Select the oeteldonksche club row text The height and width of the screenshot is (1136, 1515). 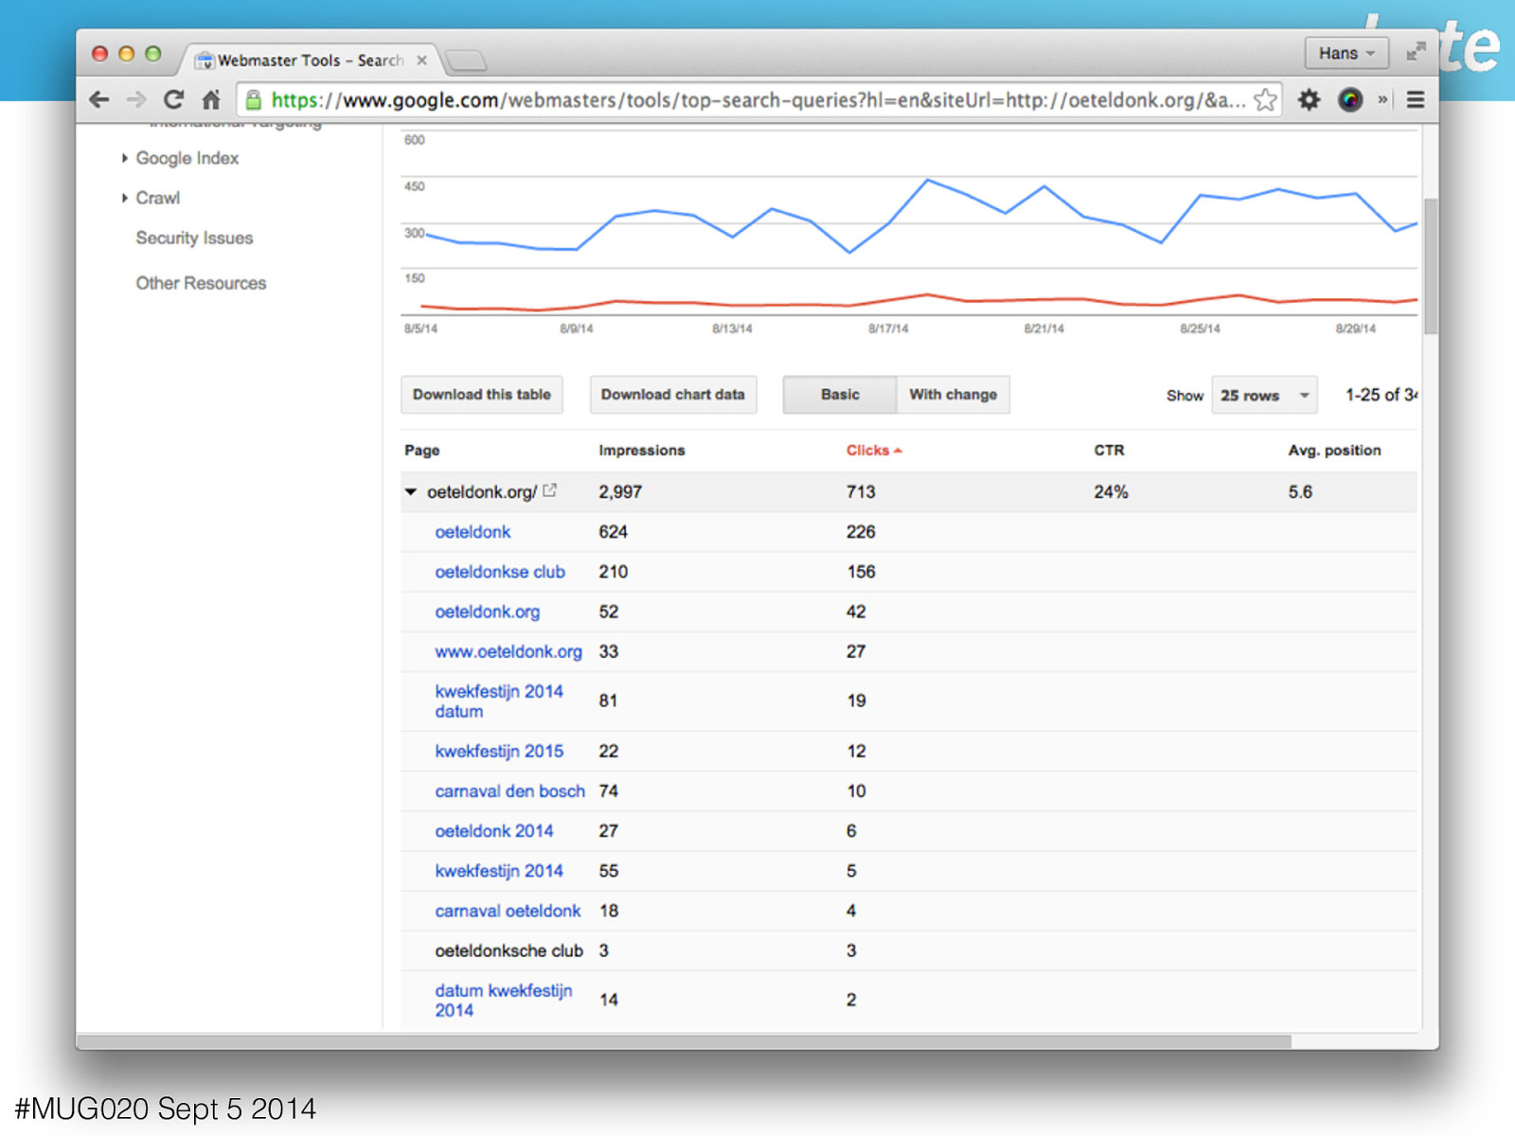click(508, 950)
